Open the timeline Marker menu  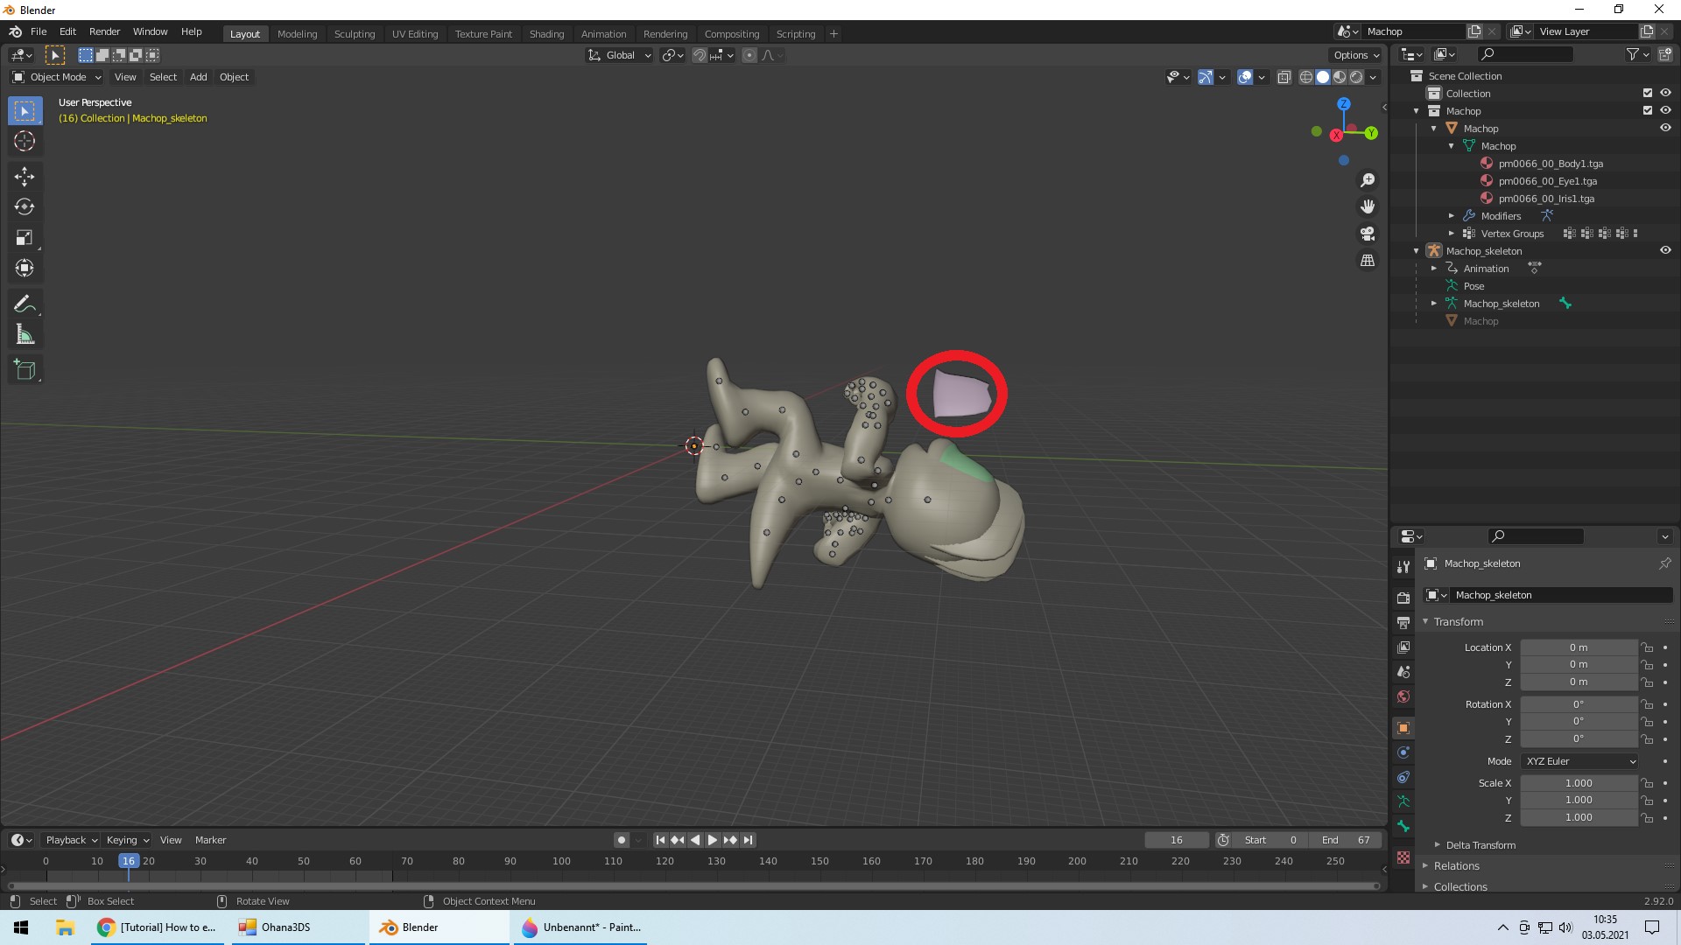pyautogui.click(x=210, y=840)
